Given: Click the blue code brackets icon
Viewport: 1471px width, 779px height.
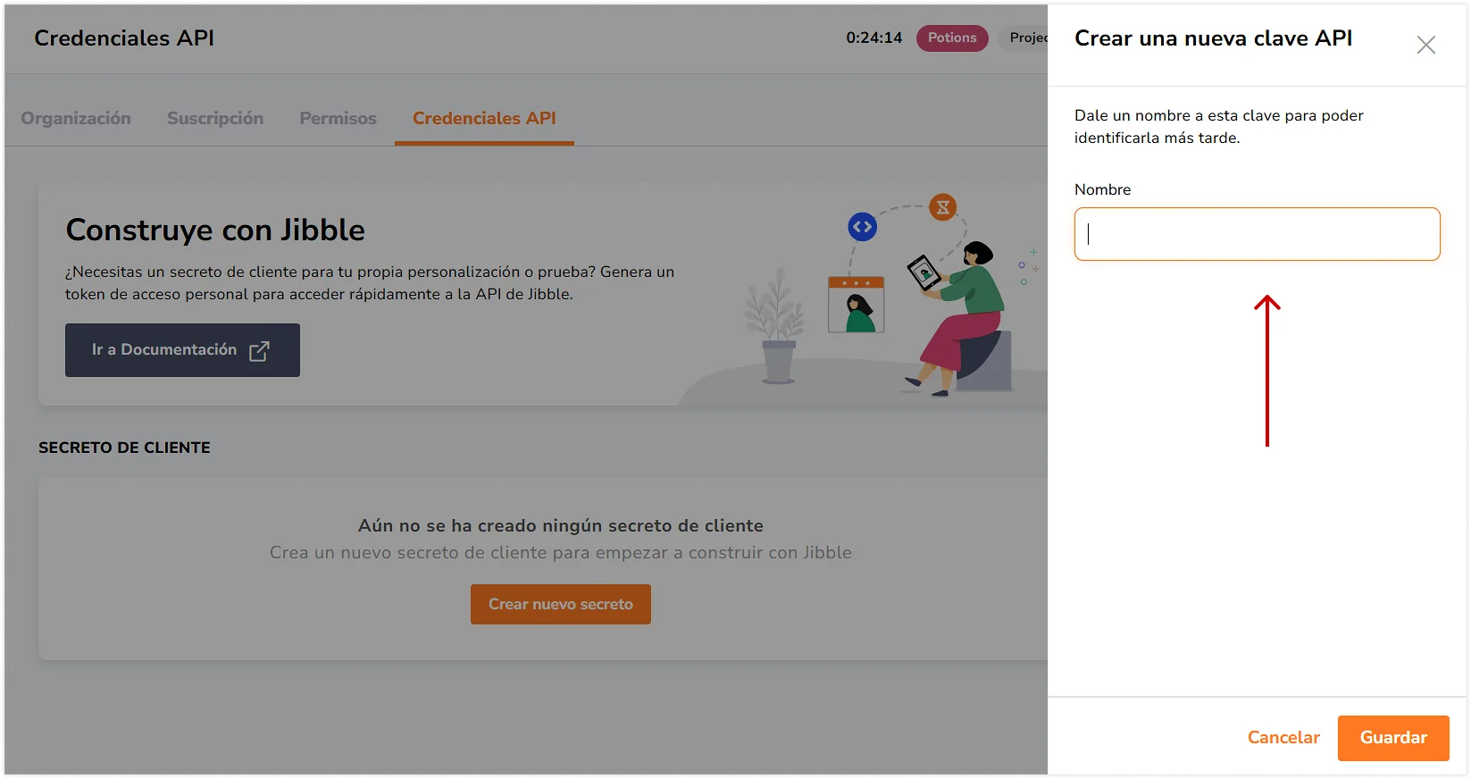Looking at the screenshot, I should pos(862,227).
